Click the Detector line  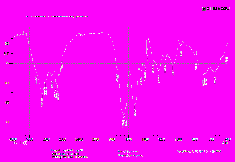[x=65, y=153]
